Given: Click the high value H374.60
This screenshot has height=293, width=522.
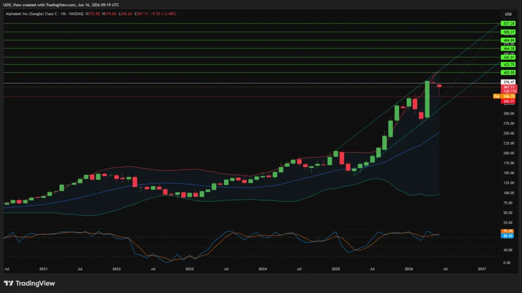Looking at the screenshot, I should tap(109, 14).
